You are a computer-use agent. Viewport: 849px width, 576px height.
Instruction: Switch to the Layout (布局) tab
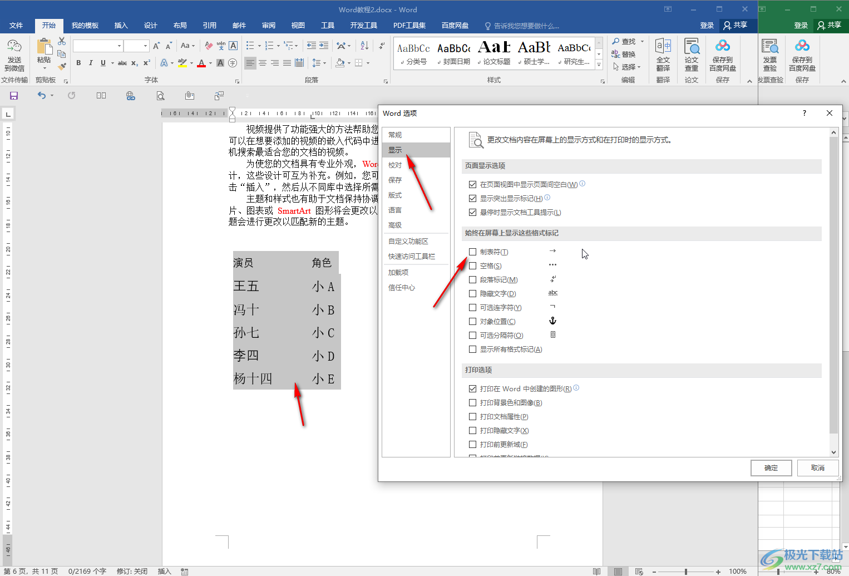click(x=180, y=26)
